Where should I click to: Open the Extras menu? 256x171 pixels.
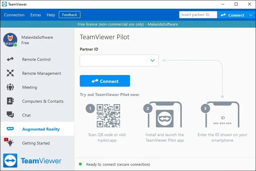tap(36, 15)
